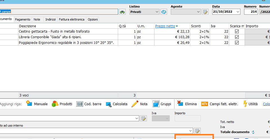Select the Libreria Componibile "Giada" description cell
Screen dimensions: 270x139
click(68, 37)
